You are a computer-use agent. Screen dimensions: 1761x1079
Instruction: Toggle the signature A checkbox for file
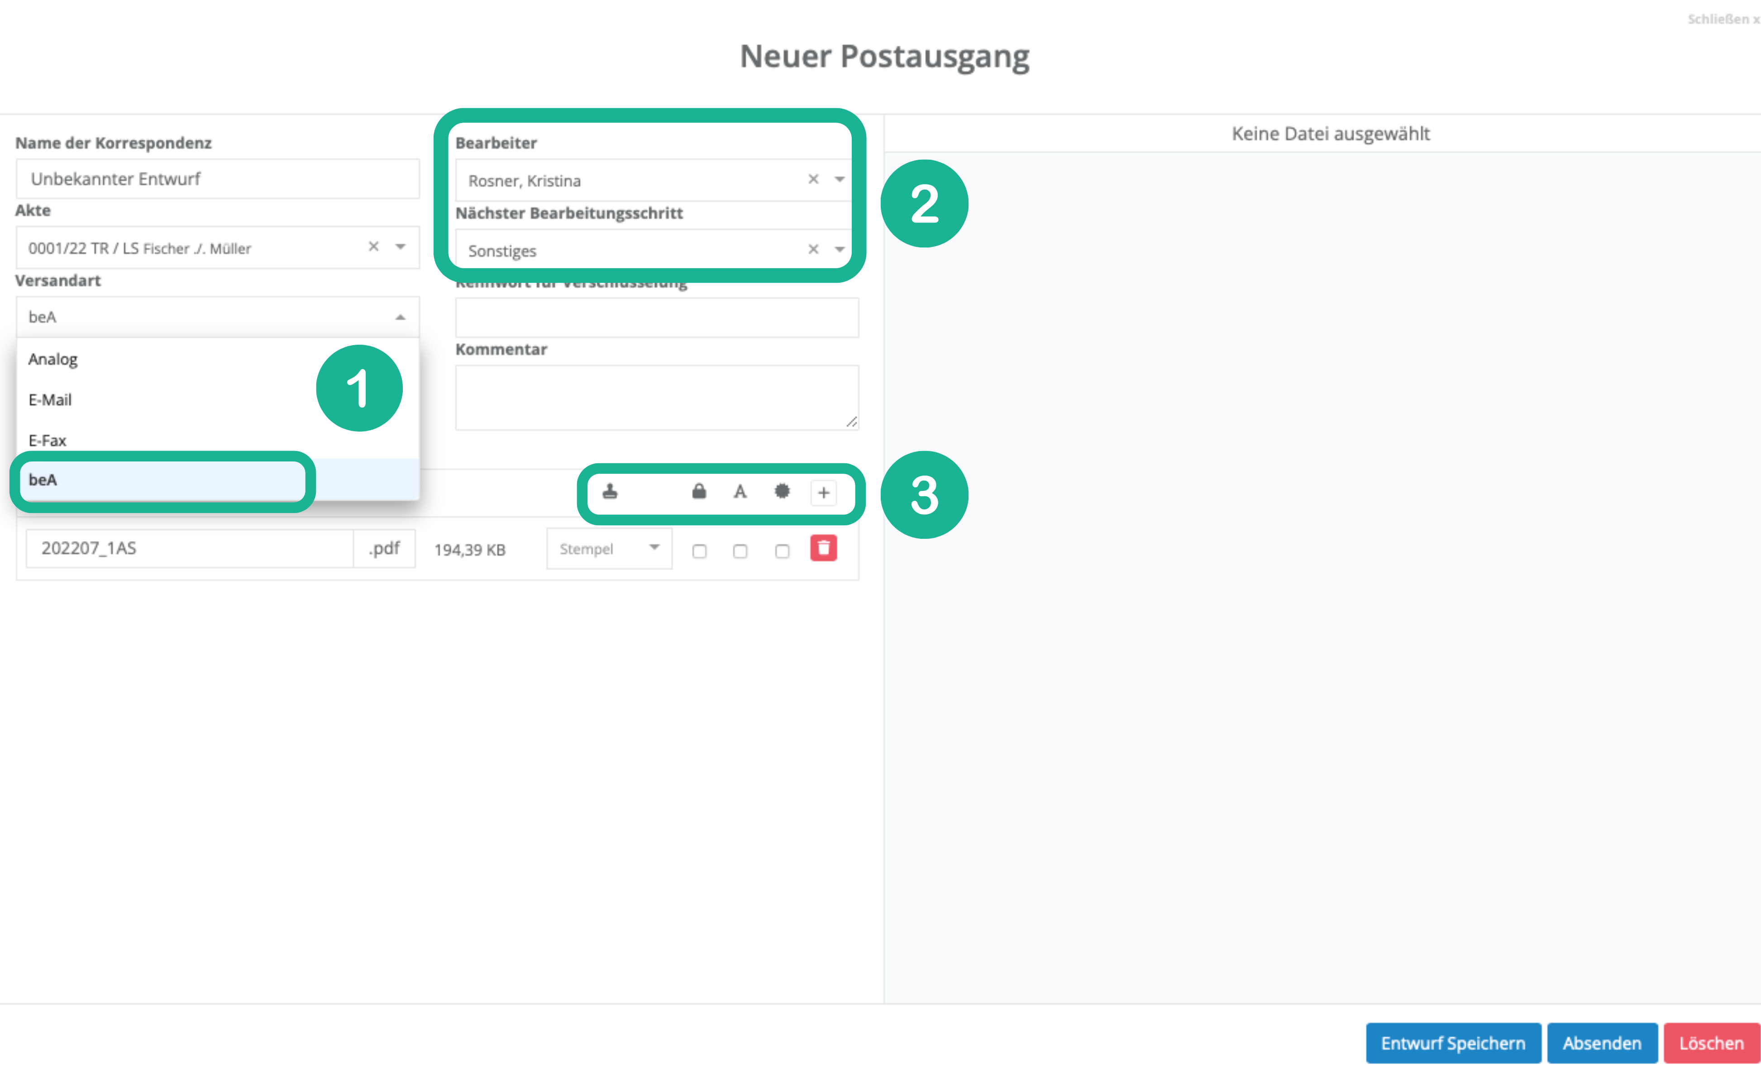[740, 551]
